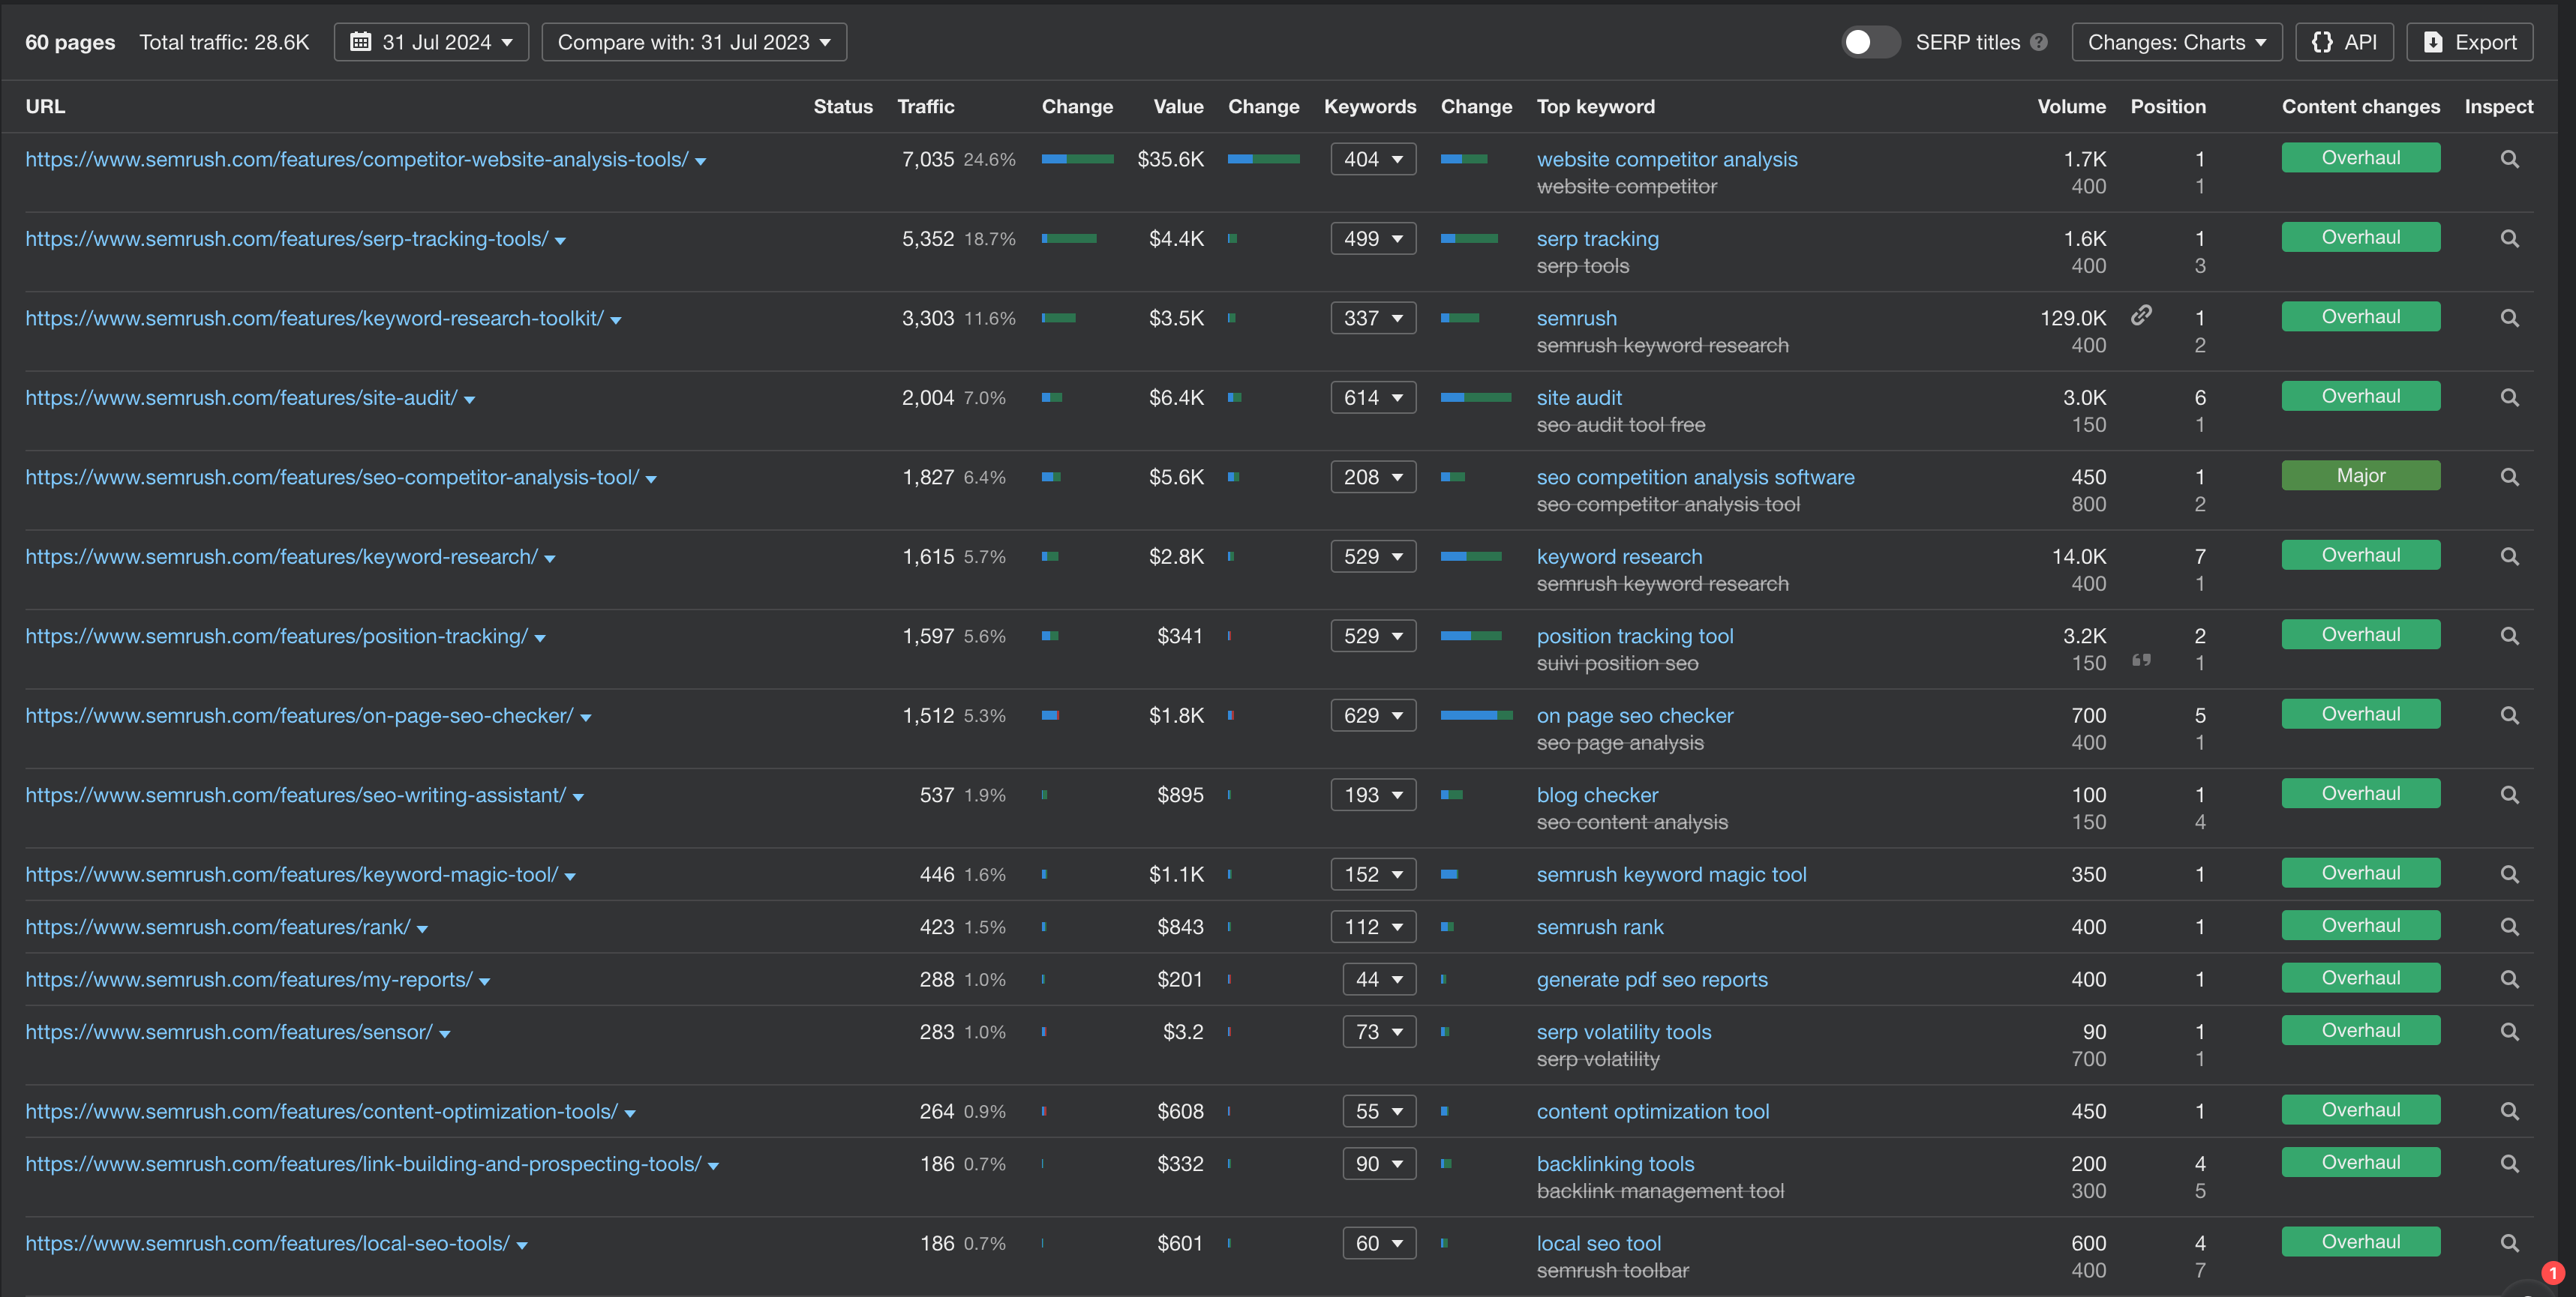Expand URL caret for serp-tracking-tools page
Image resolution: width=2576 pixels, height=1297 pixels.
560,241
